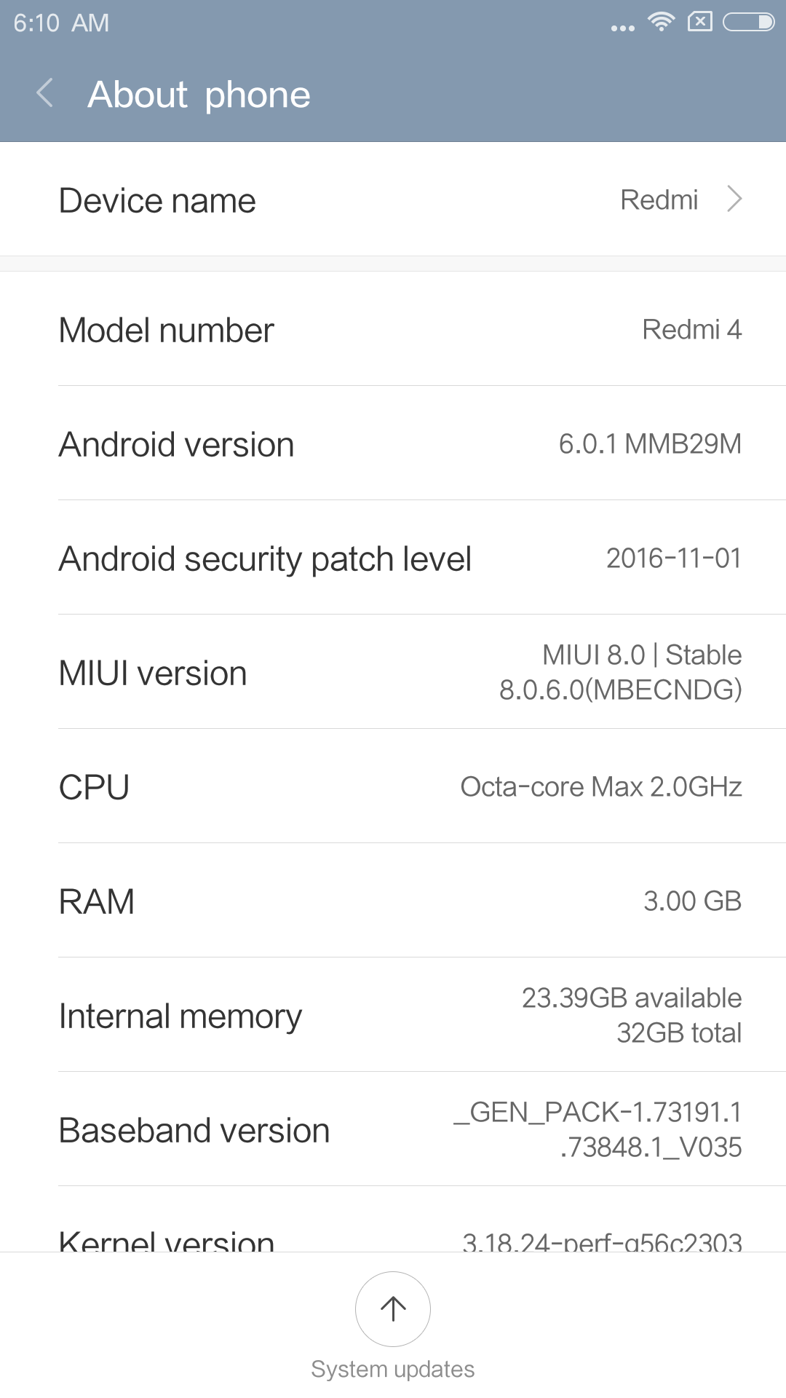Image resolution: width=786 pixels, height=1398 pixels.
Task: Tap the Wi-Fi status icon
Action: [661, 22]
